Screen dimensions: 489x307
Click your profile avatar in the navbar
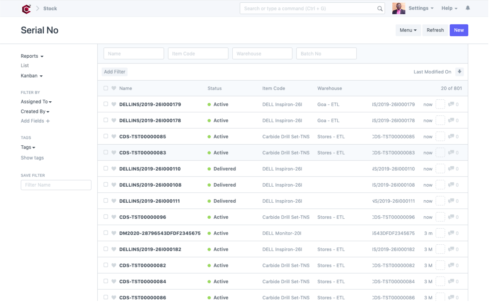click(x=398, y=8)
